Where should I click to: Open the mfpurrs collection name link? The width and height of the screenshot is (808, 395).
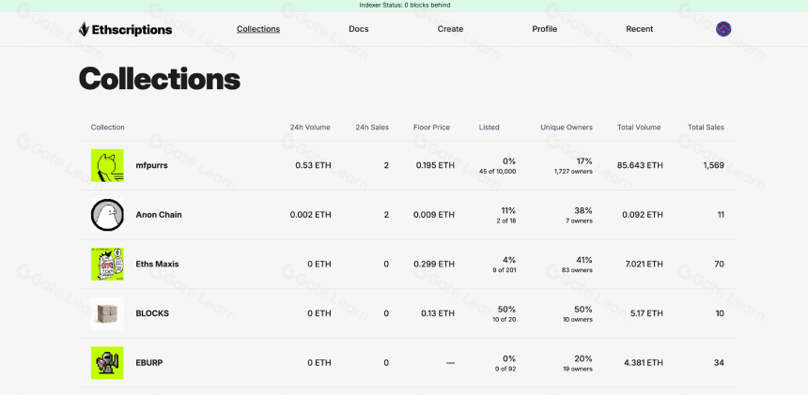(x=151, y=166)
